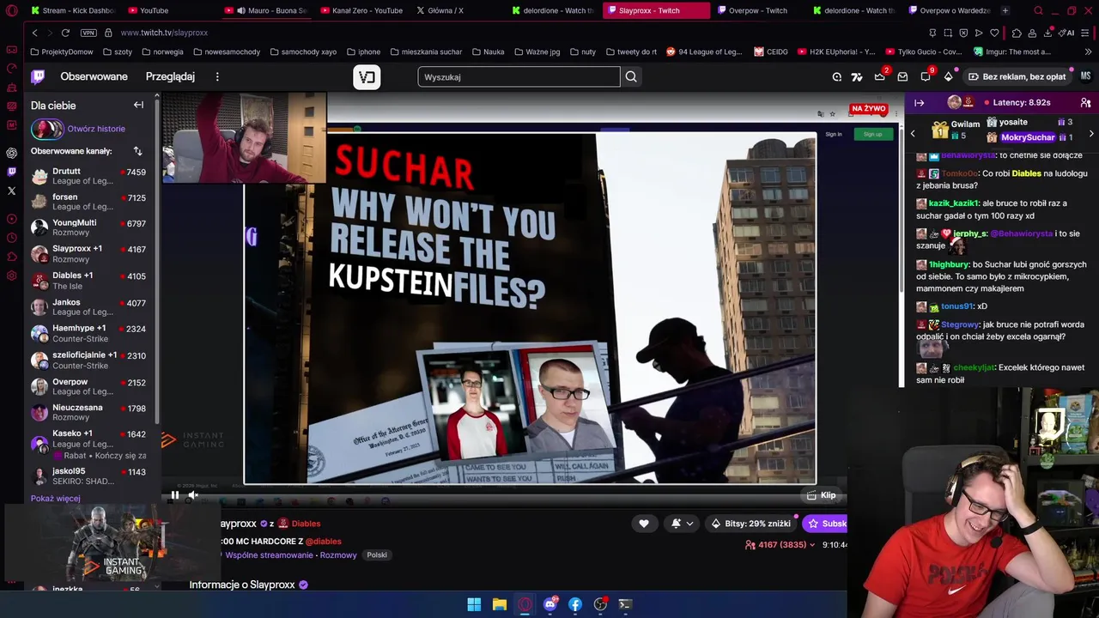Open the @diables mention in the stream title
Viewport: 1099px width, 618px height.
pyautogui.click(x=323, y=542)
